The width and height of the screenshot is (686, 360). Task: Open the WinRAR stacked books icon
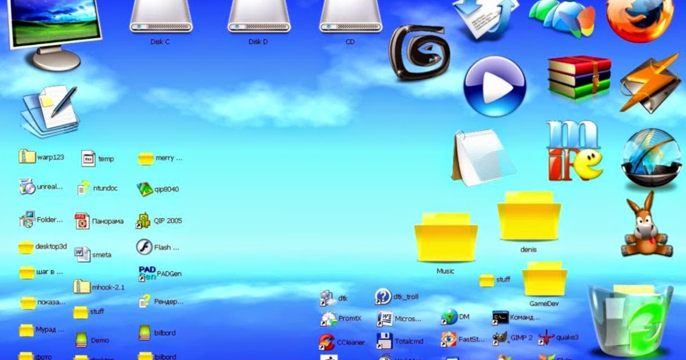tap(579, 77)
